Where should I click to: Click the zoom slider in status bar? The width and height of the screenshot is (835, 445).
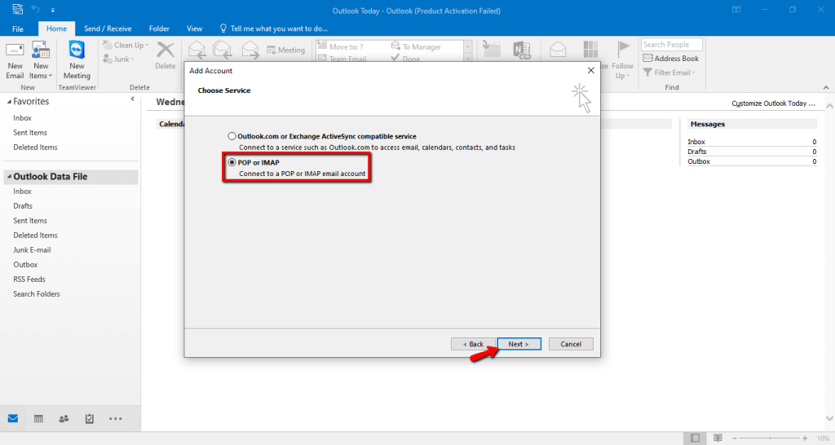770,438
